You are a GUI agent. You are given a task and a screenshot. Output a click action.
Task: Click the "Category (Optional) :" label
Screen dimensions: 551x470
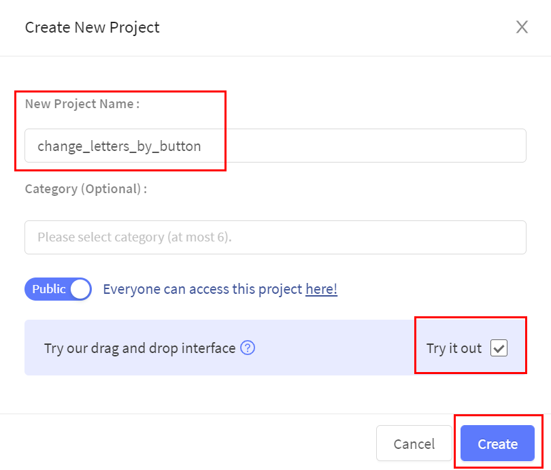click(86, 188)
